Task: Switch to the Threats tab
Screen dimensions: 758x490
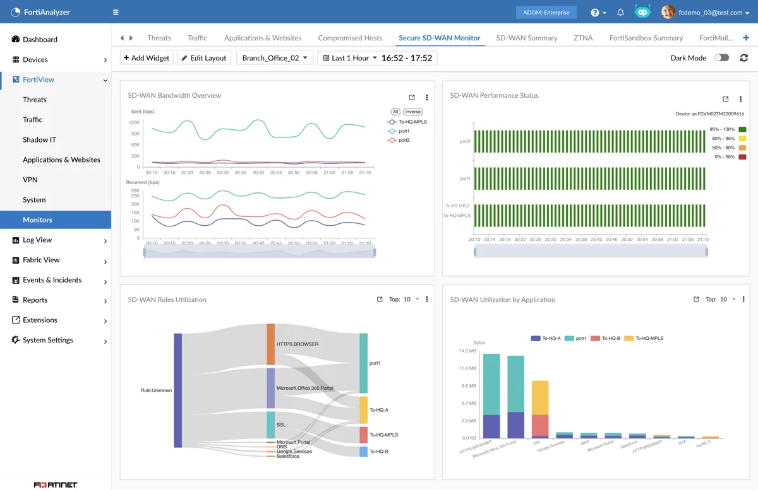Action: tap(159, 38)
